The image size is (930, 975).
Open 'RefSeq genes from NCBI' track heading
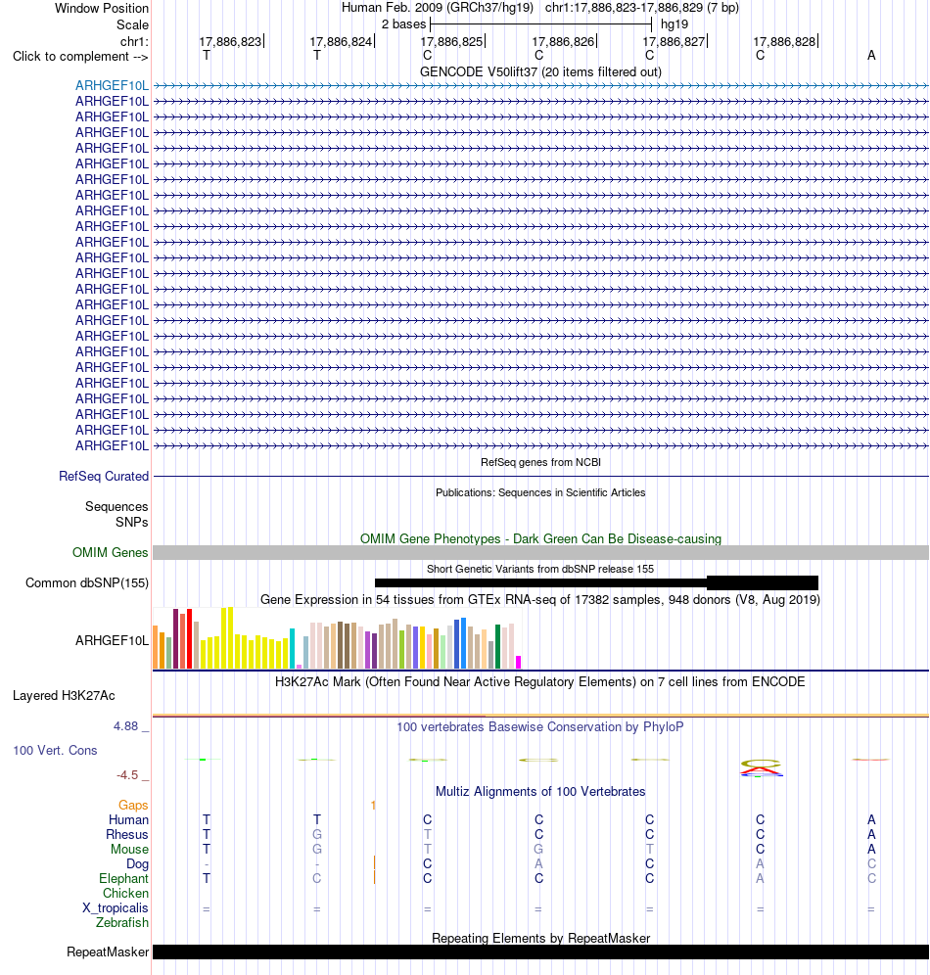(540, 462)
